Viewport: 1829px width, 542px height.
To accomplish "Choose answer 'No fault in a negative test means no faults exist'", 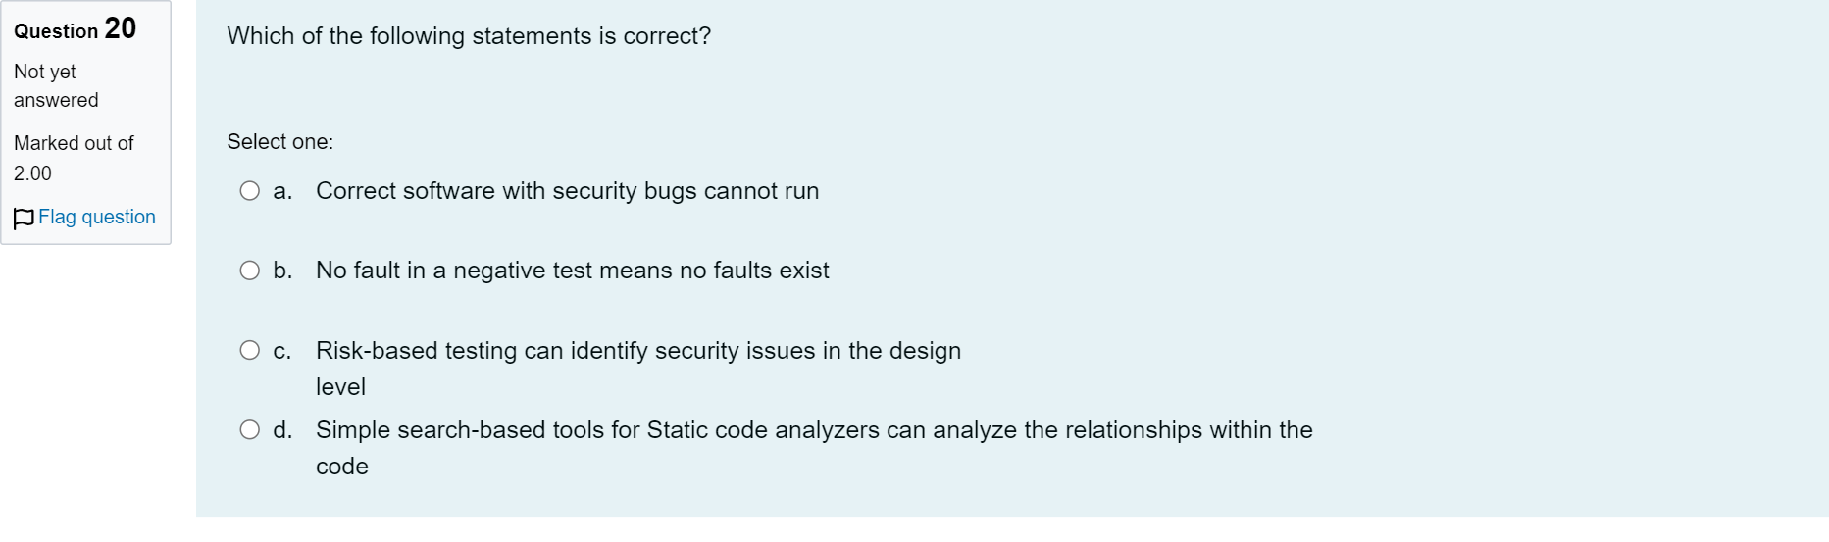I will [573, 271].
